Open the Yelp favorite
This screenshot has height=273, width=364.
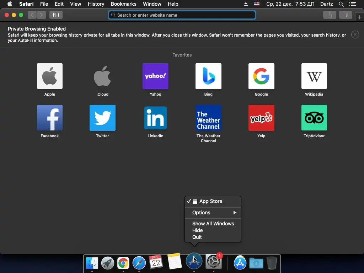point(261,118)
